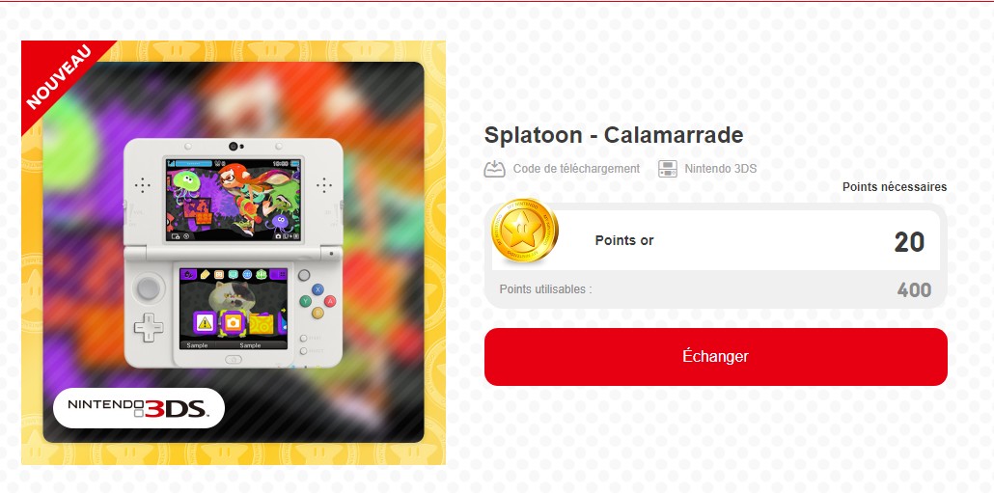Click the Code de téléchargement label
This screenshot has width=994, height=493.
click(576, 169)
